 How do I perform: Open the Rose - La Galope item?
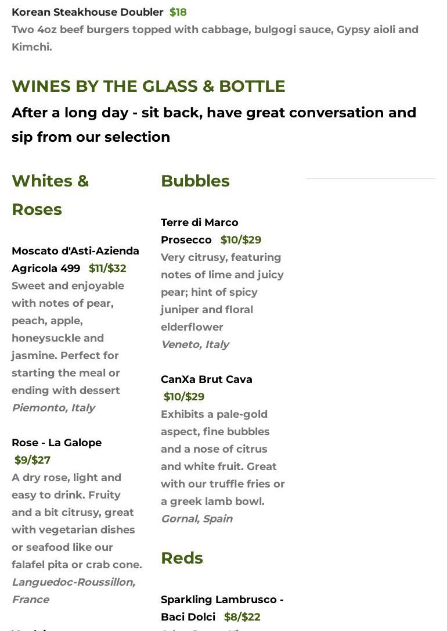pyautogui.click(x=56, y=443)
